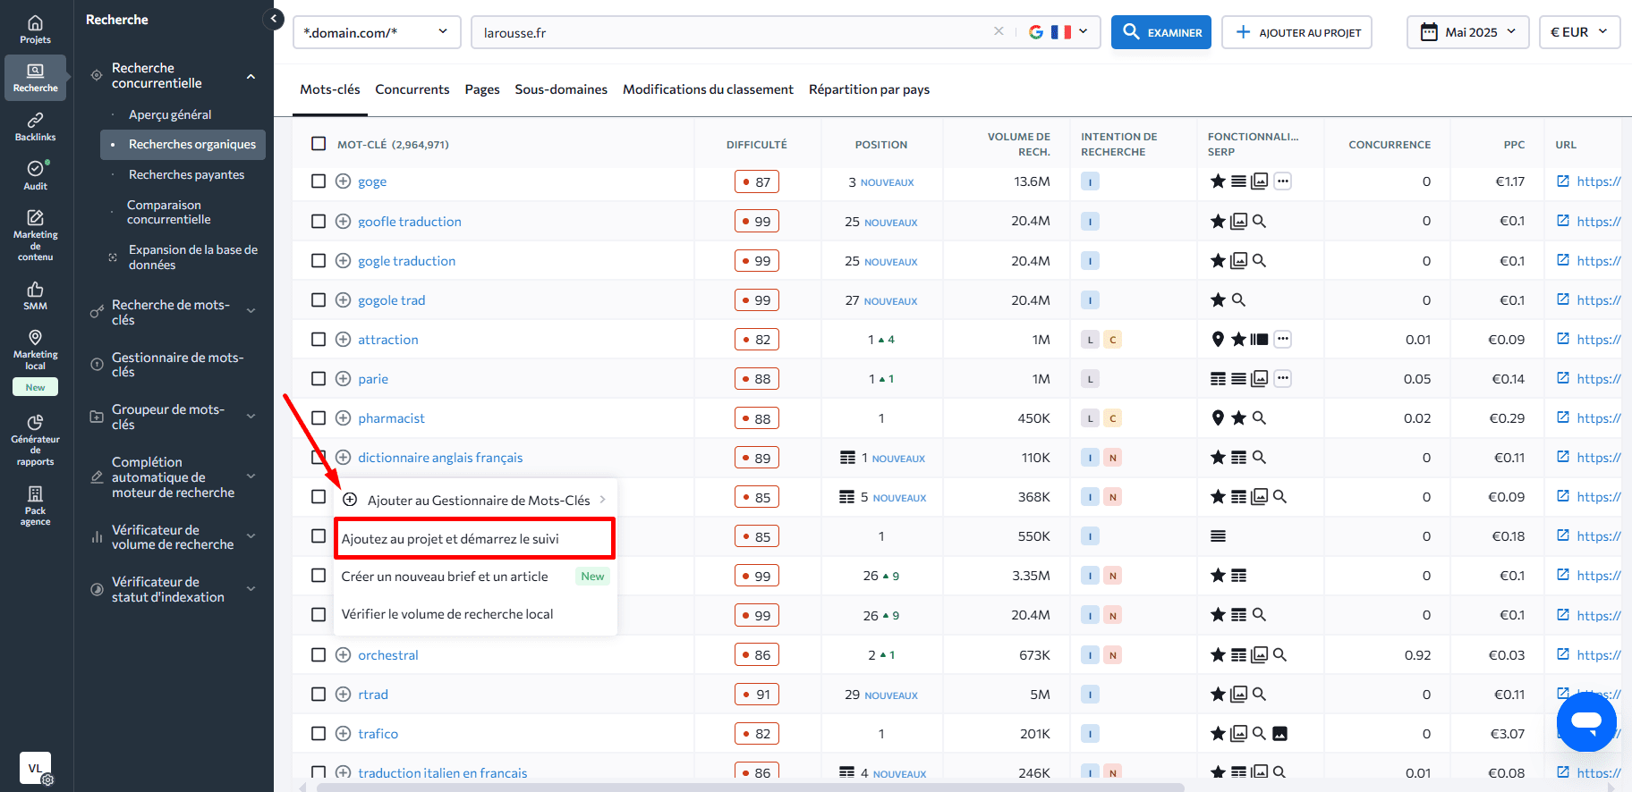Click plus icon next to goge
The height and width of the screenshot is (792, 1632).
pos(343,181)
